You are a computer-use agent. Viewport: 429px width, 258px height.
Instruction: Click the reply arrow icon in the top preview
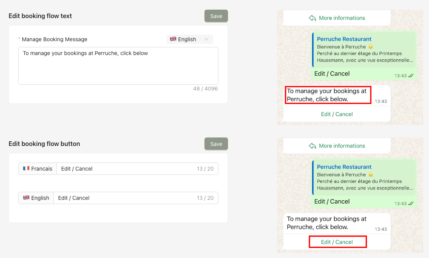coord(312,18)
